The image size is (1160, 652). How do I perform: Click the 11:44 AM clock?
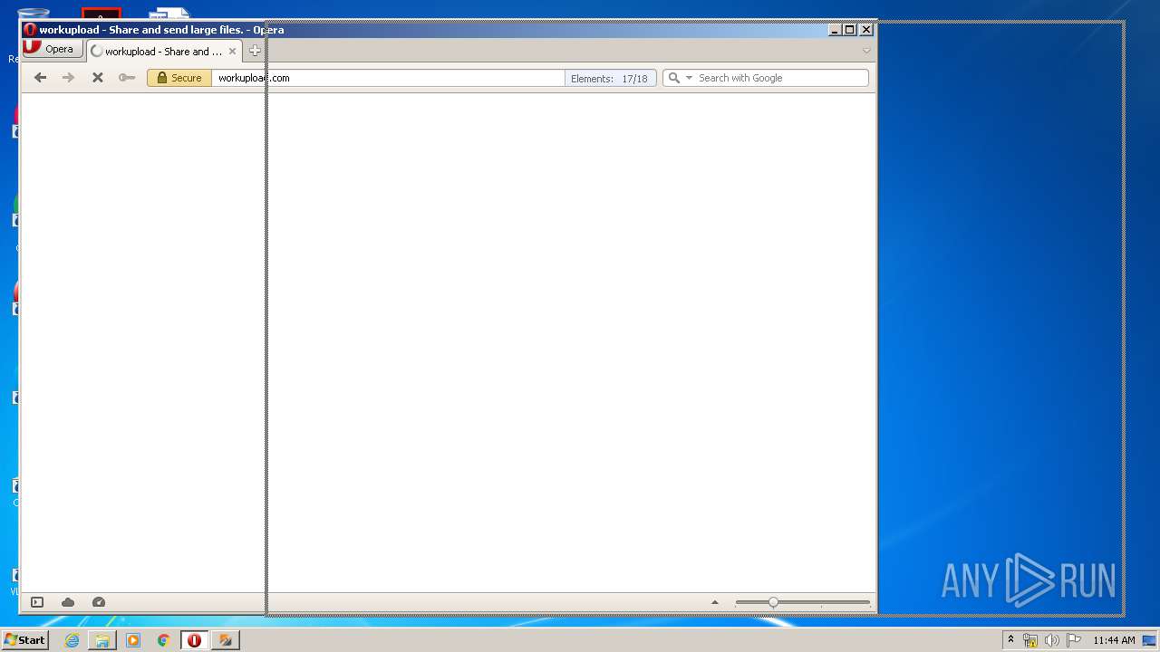tap(1114, 640)
